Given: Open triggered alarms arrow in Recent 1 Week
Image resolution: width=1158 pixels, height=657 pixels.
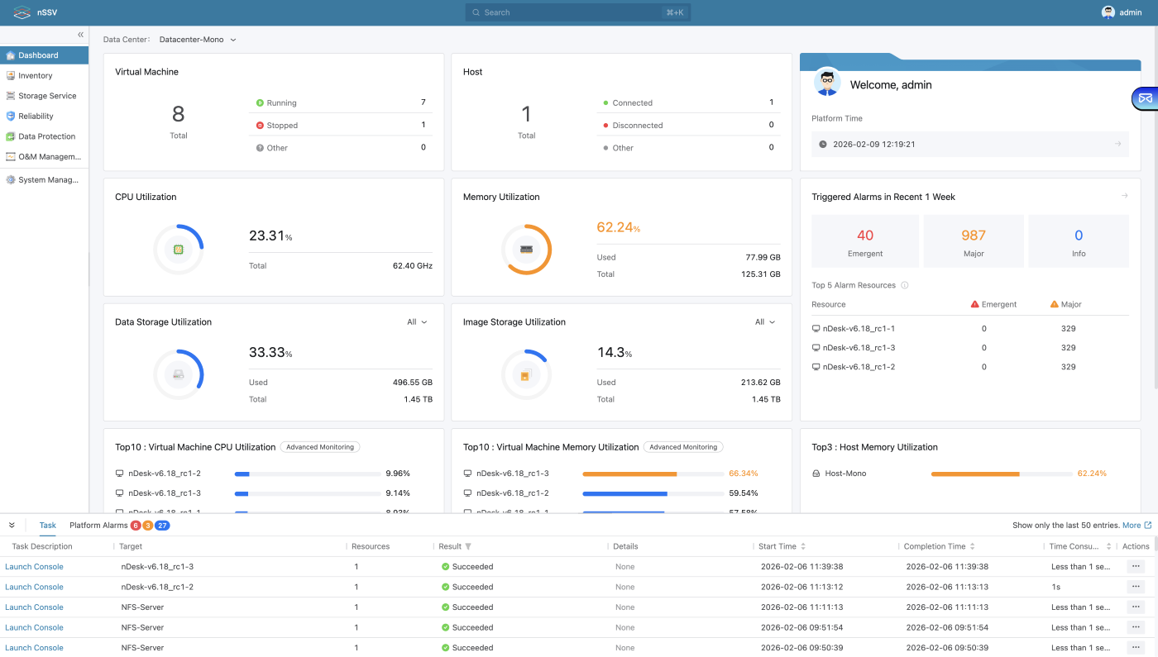Looking at the screenshot, I should tap(1124, 196).
